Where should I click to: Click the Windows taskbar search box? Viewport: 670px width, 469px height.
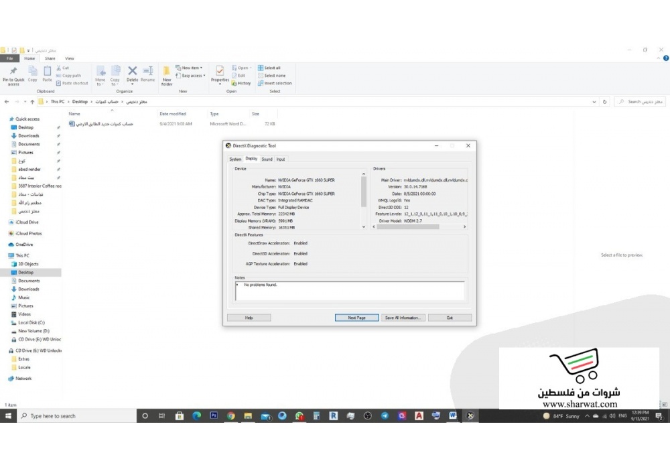click(74, 416)
